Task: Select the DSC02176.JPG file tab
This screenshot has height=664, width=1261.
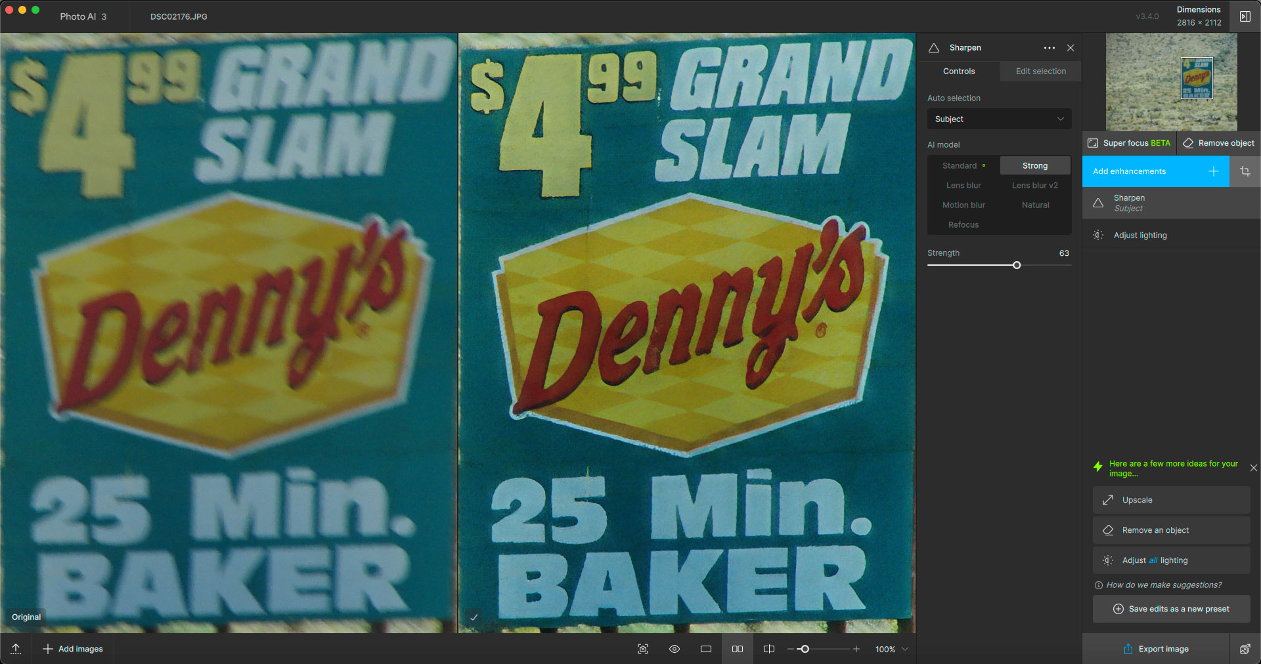Action: click(x=179, y=16)
